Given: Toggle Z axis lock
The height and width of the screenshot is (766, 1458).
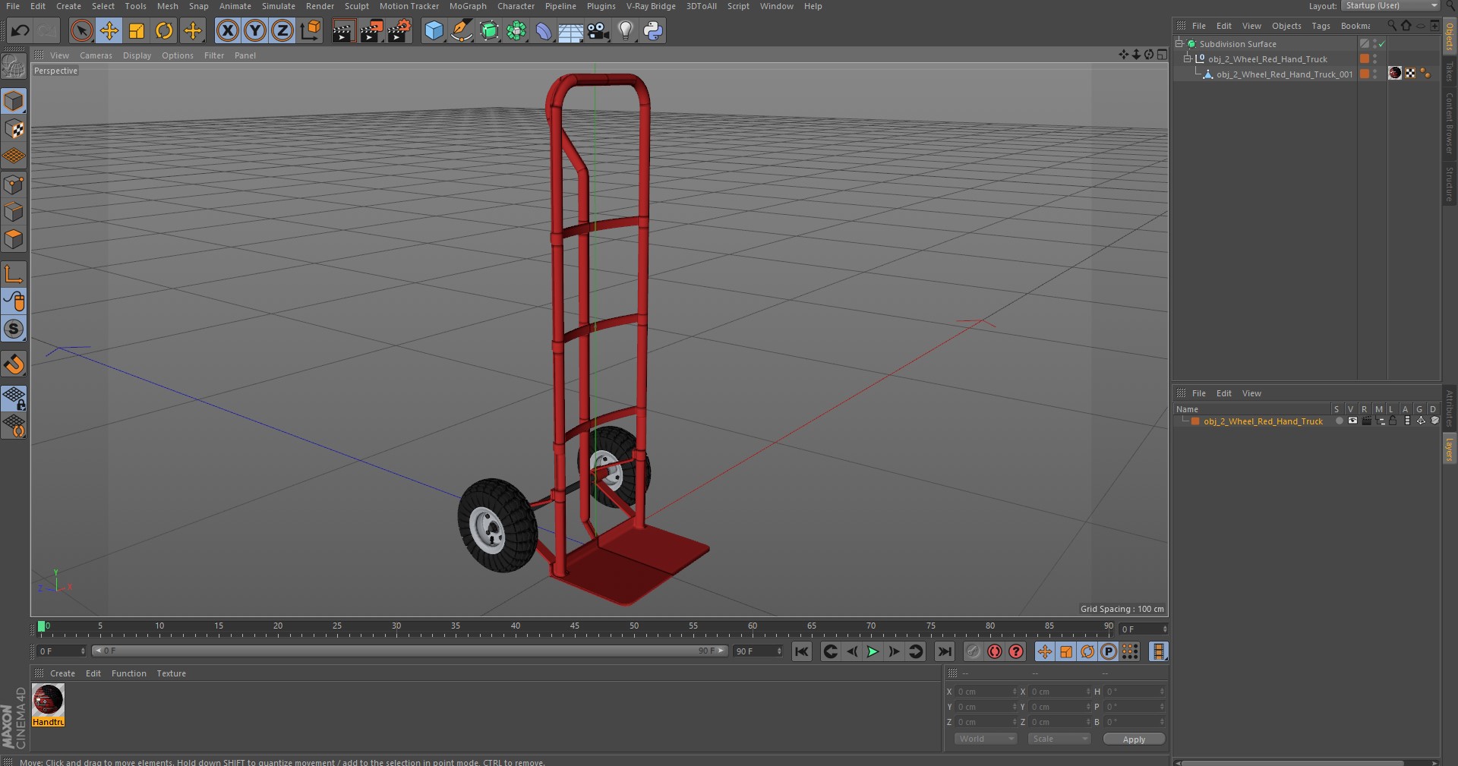Looking at the screenshot, I should [x=282, y=31].
